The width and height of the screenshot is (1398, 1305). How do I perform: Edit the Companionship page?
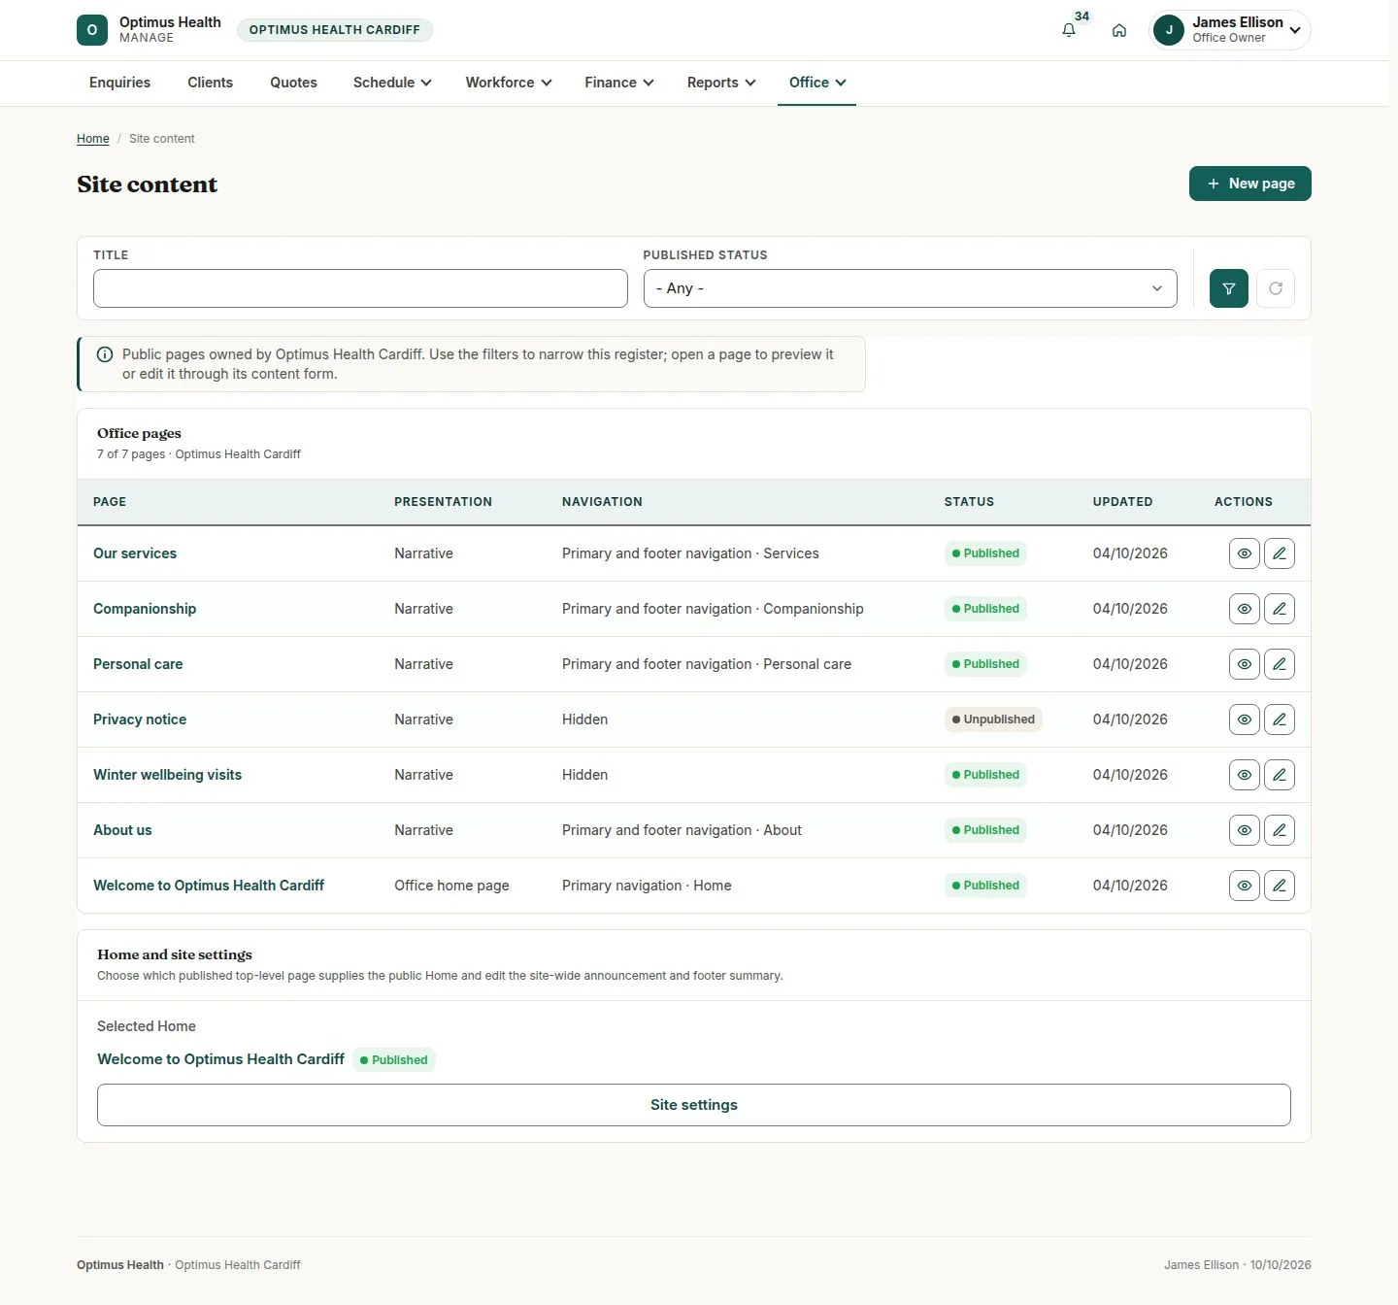click(1280, 609)
